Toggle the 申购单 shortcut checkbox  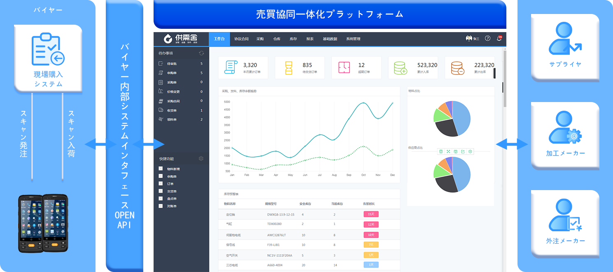161,176
